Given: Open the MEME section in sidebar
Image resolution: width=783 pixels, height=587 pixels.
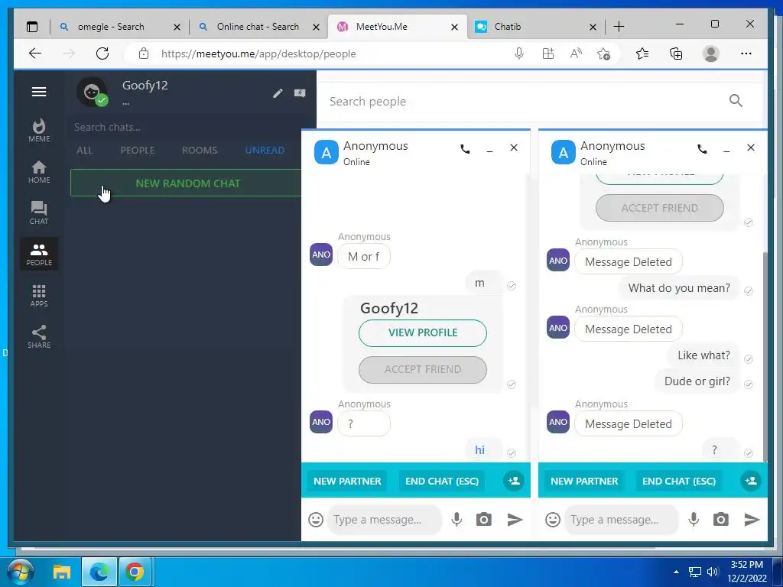Looking at the screenshot, I should (39, 130).
